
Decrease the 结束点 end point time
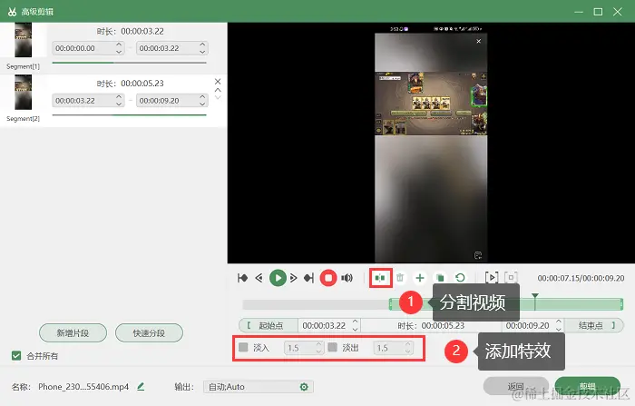559,329
